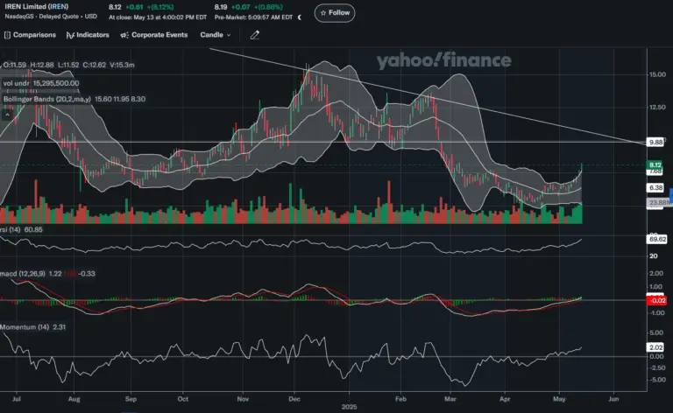
Task: Click the Corporate Events megaphone icon
Action: 124,35
